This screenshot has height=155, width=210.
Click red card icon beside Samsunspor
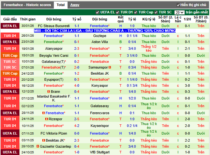tap(110, 68)
